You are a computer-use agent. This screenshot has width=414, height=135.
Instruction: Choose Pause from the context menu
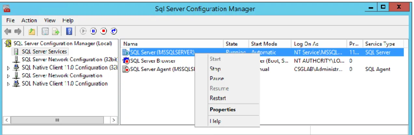pyautogui.click(x=217, y=78)
